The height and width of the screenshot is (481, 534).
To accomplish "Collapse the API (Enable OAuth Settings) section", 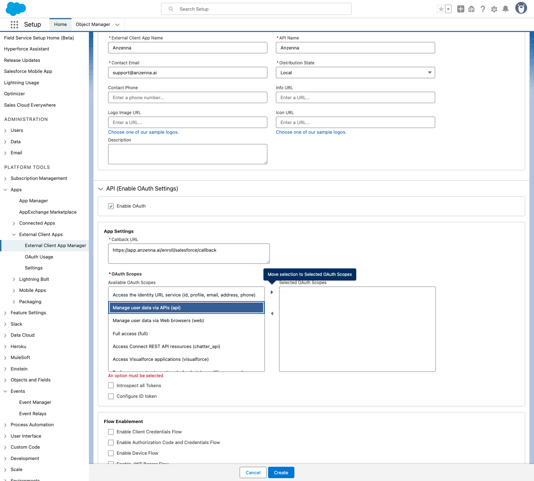I will 101,189.
